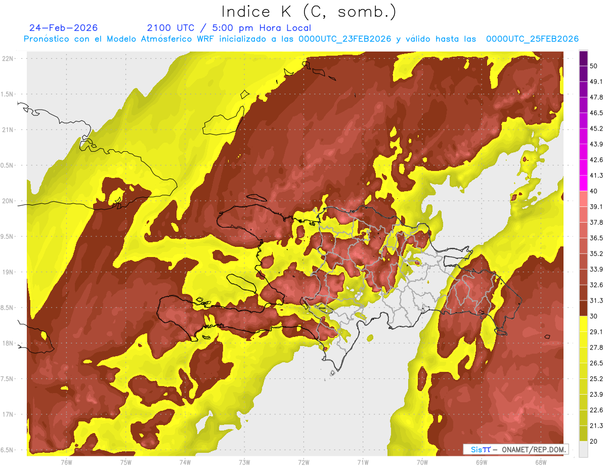607x469 pixels.
Task: Click the "41.3" colorbar value
Action: click(596, 176)
